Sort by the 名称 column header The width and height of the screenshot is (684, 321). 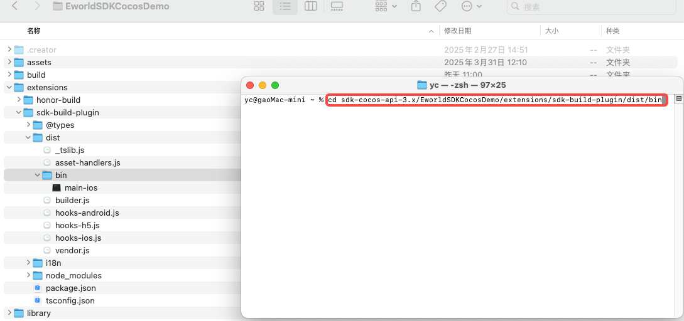(x=34, y=31)
